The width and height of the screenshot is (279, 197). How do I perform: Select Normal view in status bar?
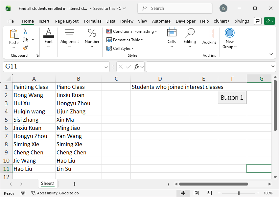click(183, 193)
